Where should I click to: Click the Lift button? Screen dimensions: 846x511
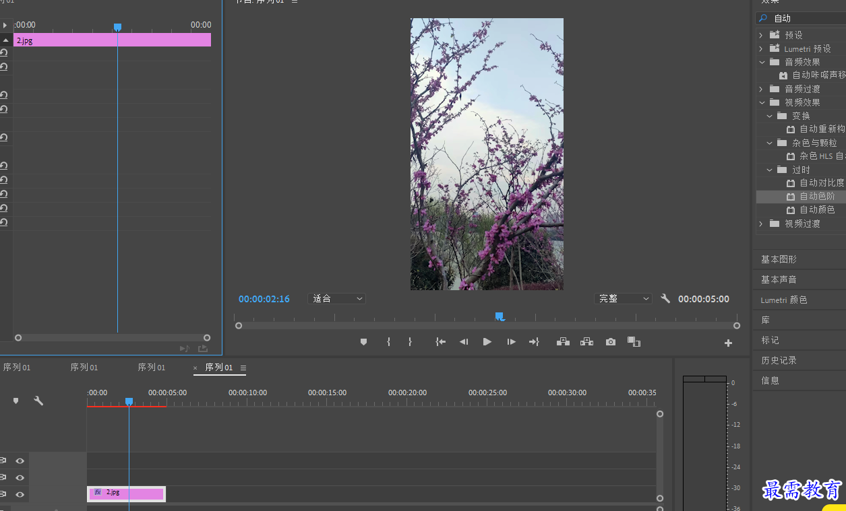(563, 342)
